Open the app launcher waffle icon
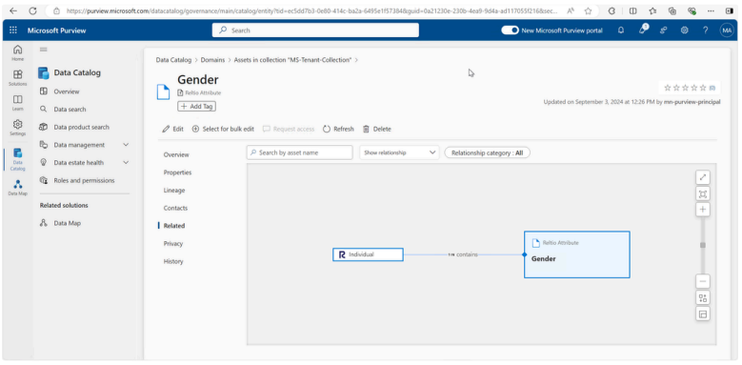Viewport: 742px width, 365px height. [x=12, y=30]
